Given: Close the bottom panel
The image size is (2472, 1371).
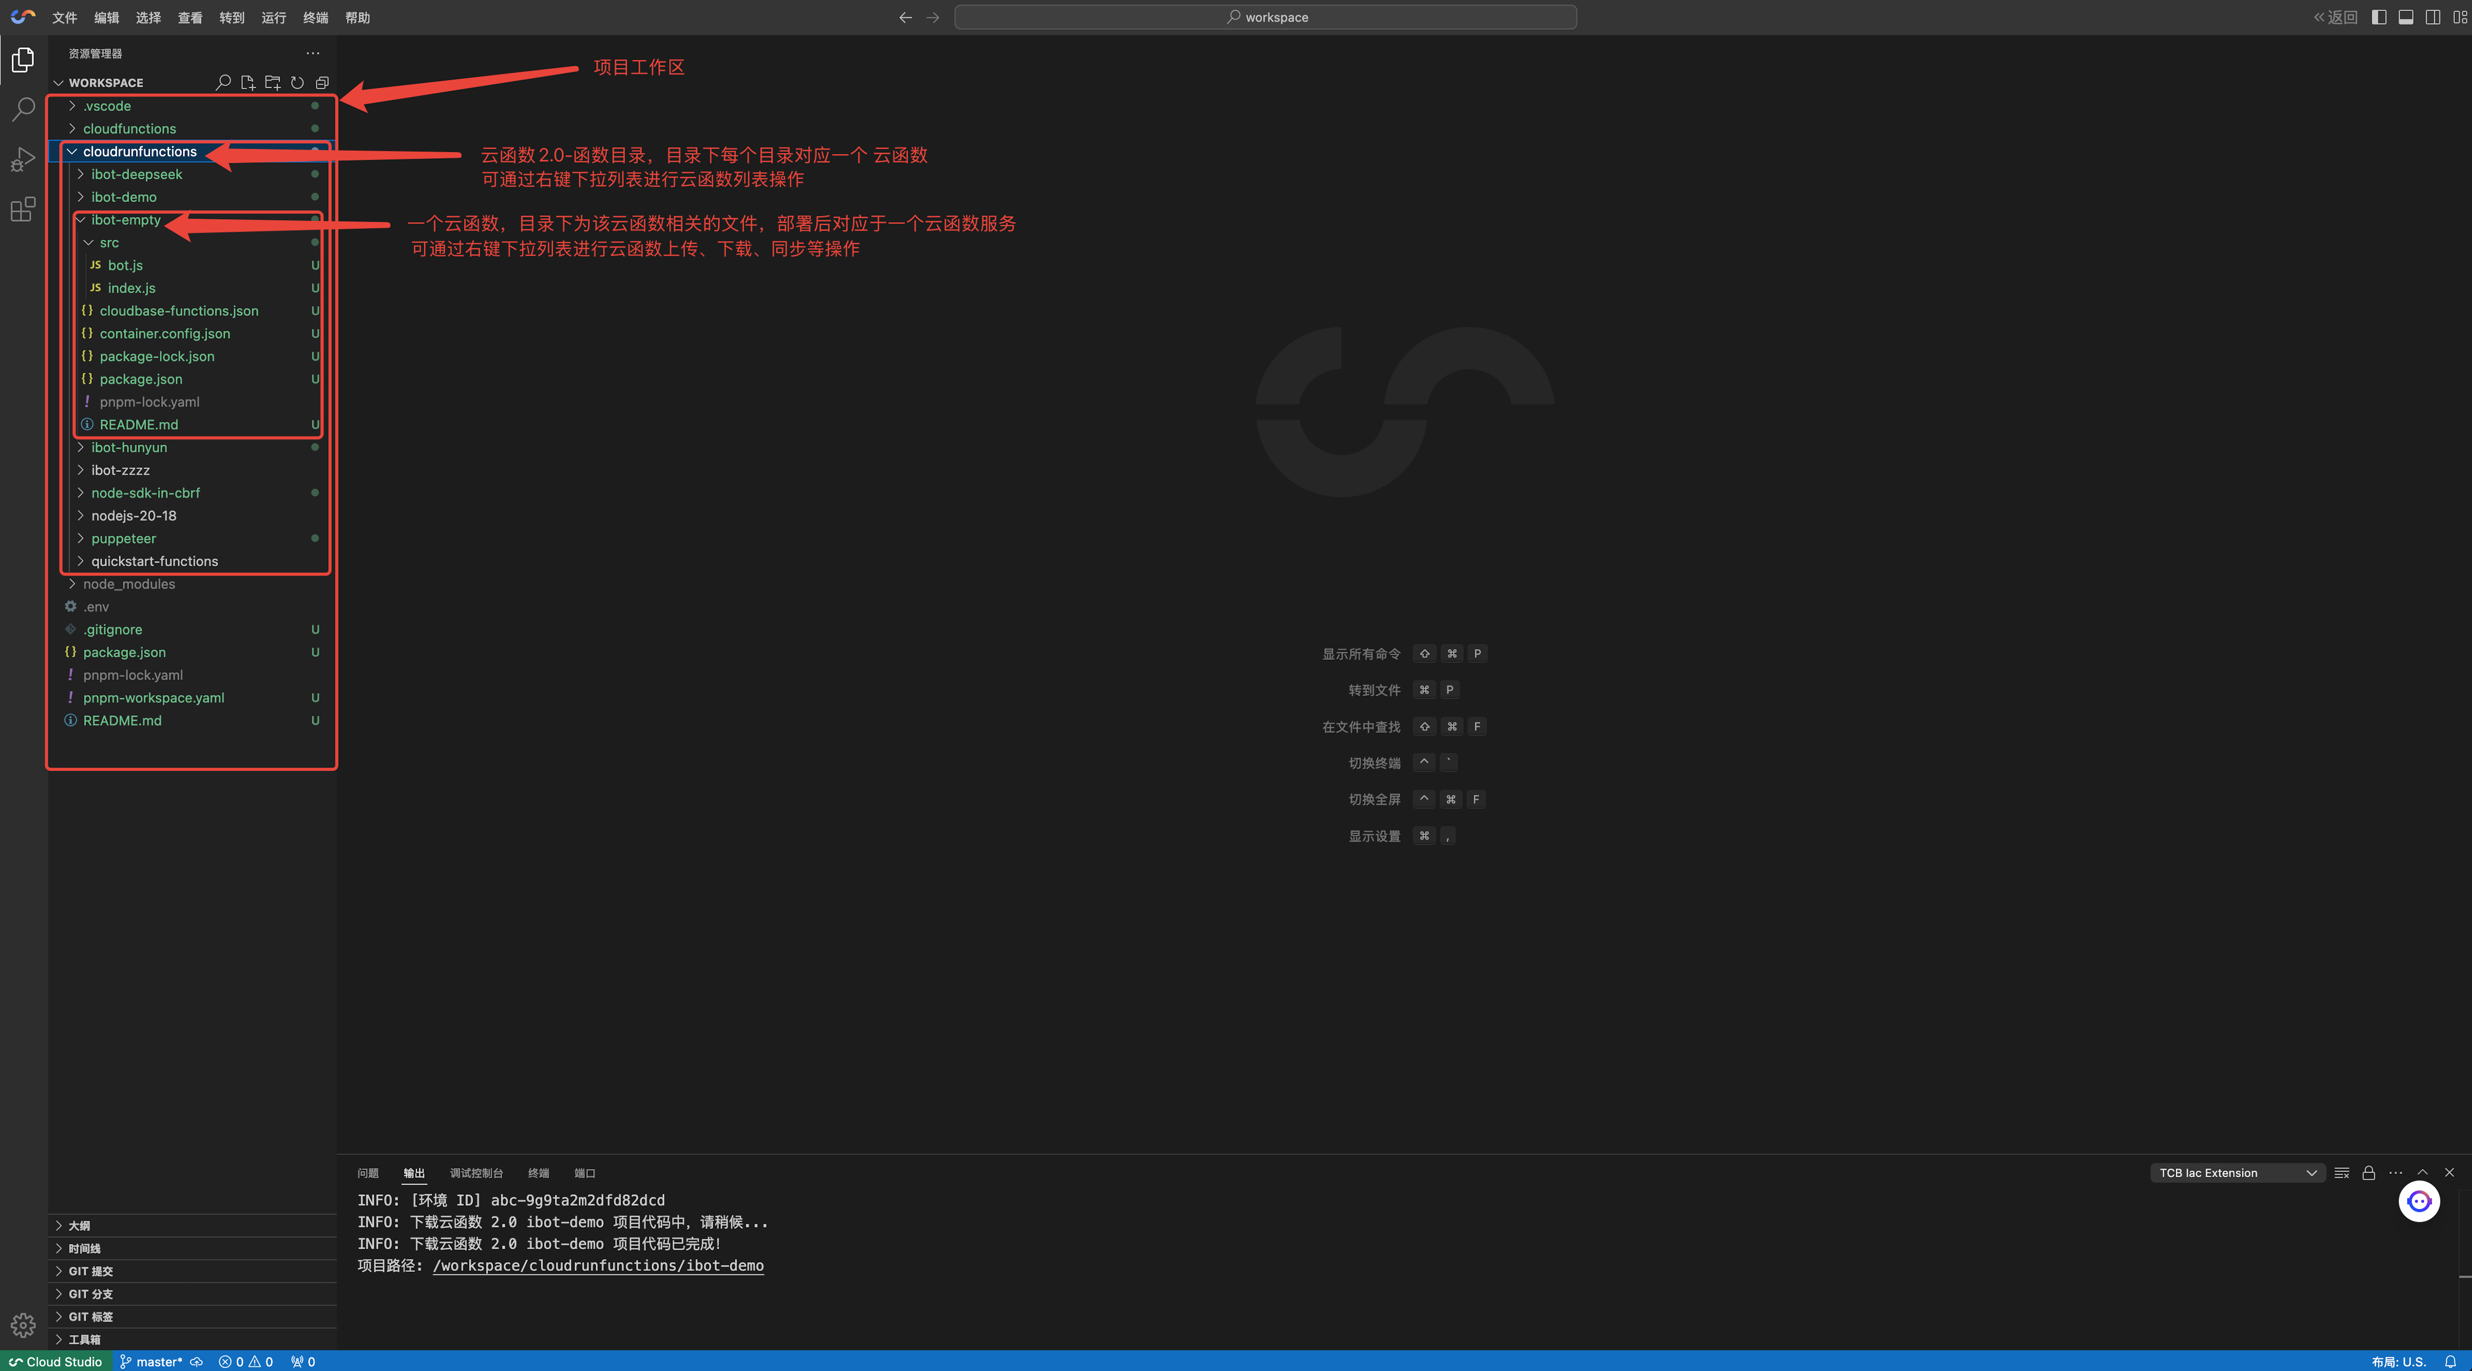Looking at the screenshot, I should (x=2449, y=1173).
